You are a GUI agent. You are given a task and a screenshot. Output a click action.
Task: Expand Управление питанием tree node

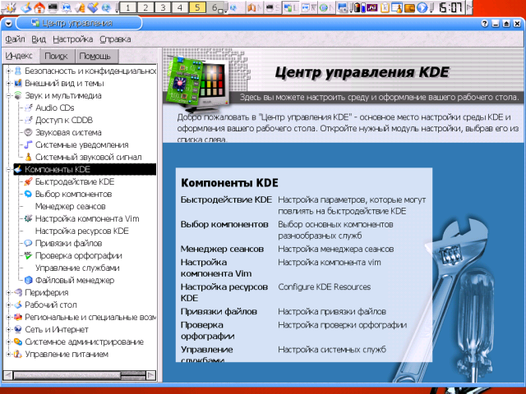click(8, 354)
